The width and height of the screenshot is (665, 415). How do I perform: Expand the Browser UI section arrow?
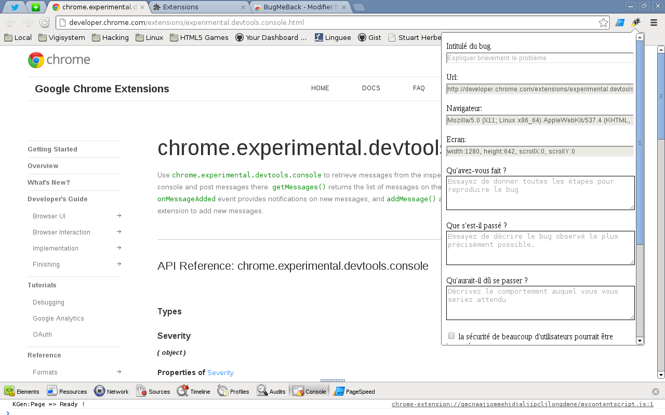pyautogui.click(x=119, y=216)
